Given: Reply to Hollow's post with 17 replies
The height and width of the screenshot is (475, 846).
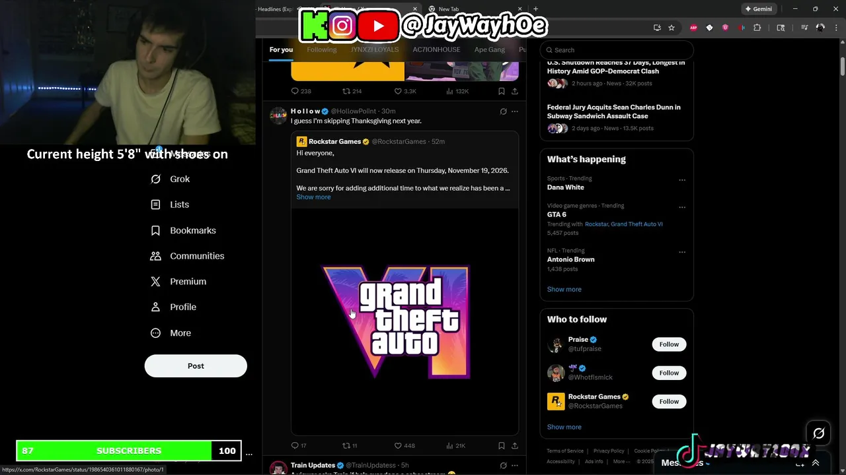Looking at the screenshot, I should tap(299, 446).
